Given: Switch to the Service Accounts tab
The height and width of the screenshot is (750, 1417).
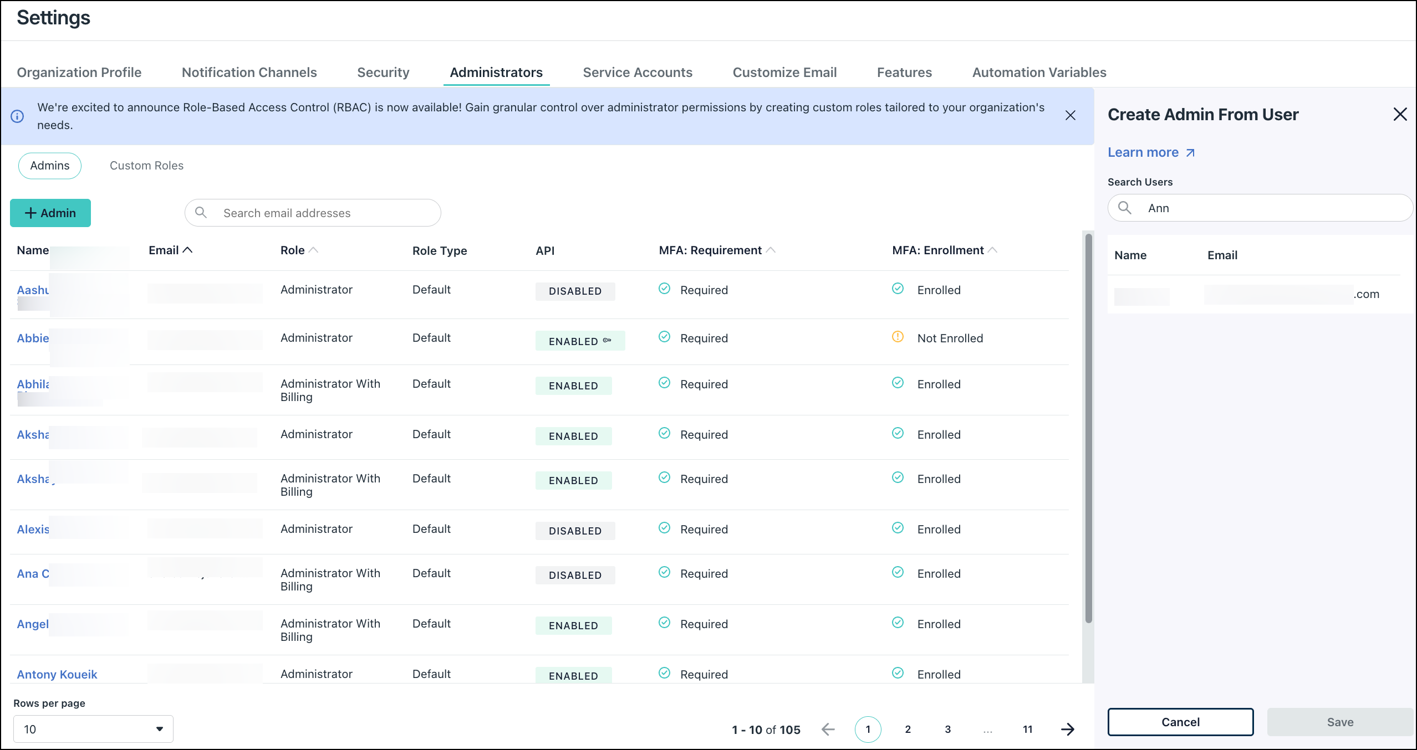Looking at the screenshot, I should (638, 72).
